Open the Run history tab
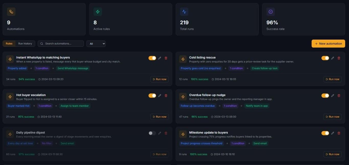 [x=25, y=44]
